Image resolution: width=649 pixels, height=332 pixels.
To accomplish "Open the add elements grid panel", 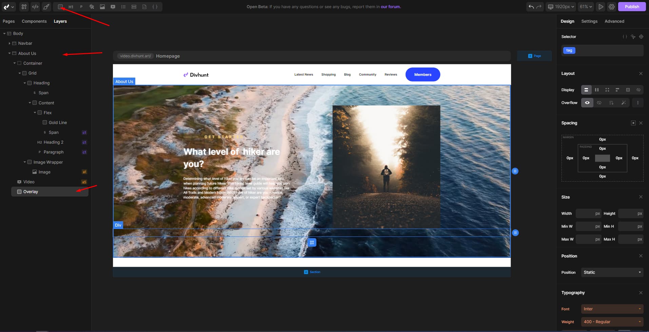I will click(x=24, y=6).
